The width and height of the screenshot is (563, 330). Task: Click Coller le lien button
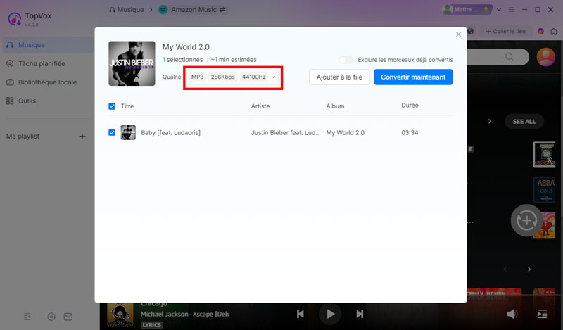[505, 31]
